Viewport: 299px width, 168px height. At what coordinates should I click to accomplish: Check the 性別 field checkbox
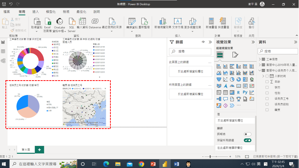click(267, 93)
